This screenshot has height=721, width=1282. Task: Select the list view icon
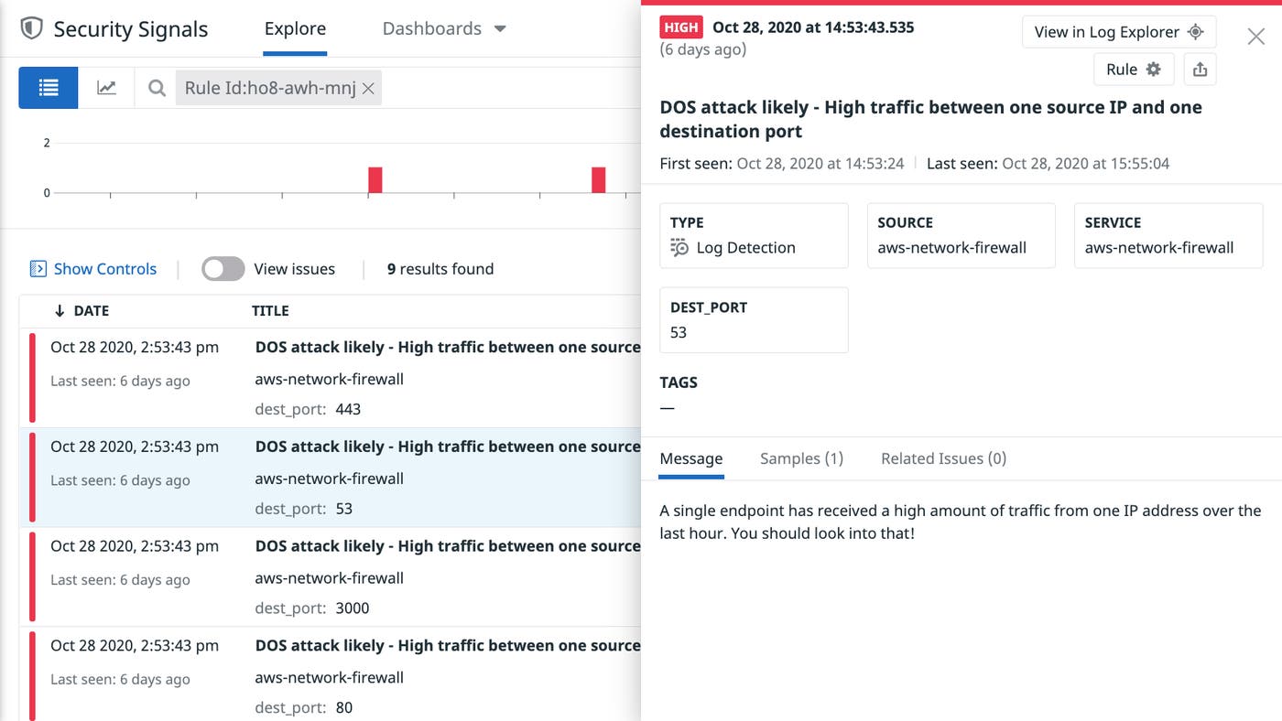click(x=48, y=87)
